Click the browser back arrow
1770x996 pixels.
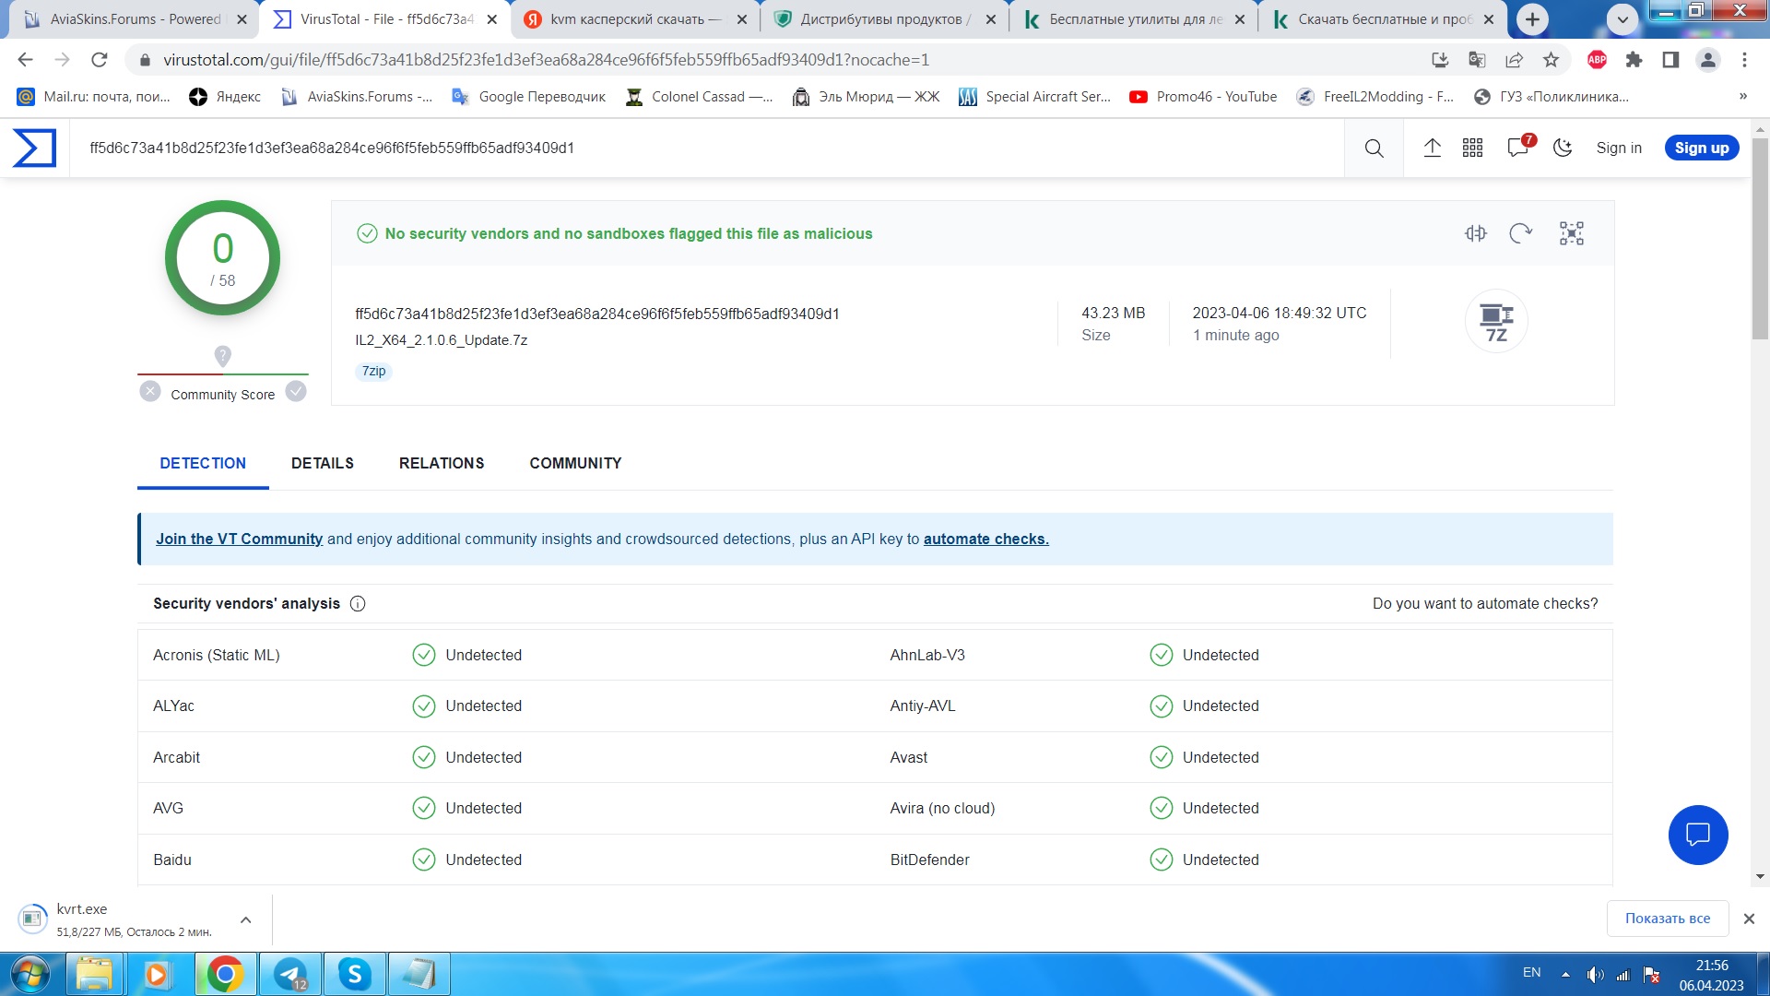[x=25, y=60]
